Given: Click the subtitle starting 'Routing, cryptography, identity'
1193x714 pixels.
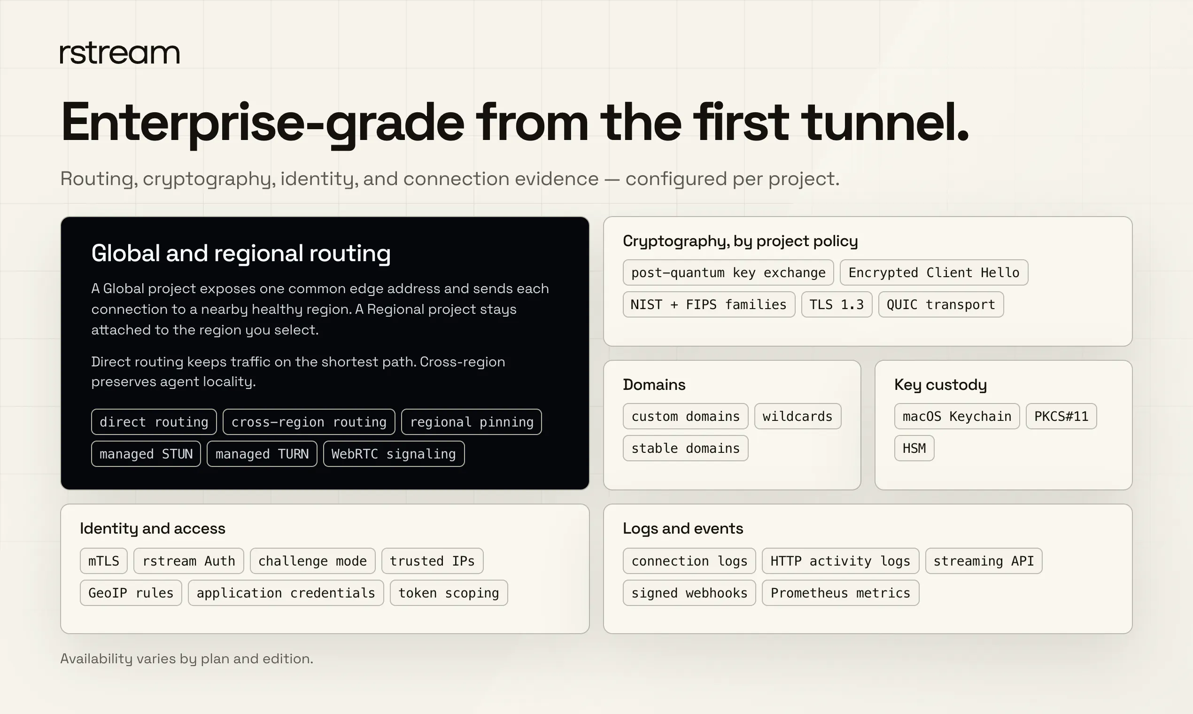Looking at the screenshot, I should pos(450,179).
